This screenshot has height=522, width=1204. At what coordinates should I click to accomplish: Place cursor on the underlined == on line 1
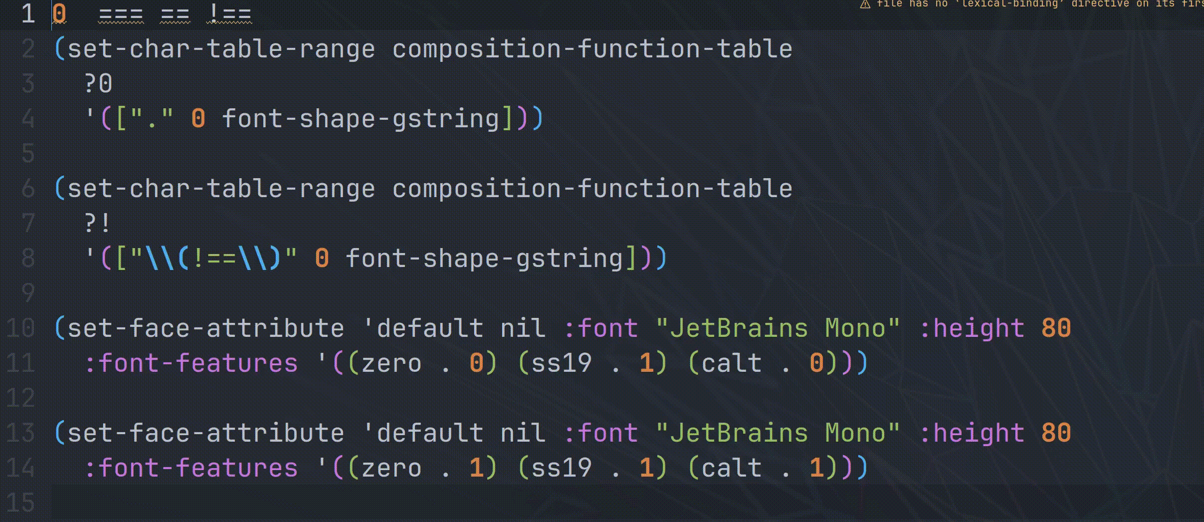(x=175, y=15)
